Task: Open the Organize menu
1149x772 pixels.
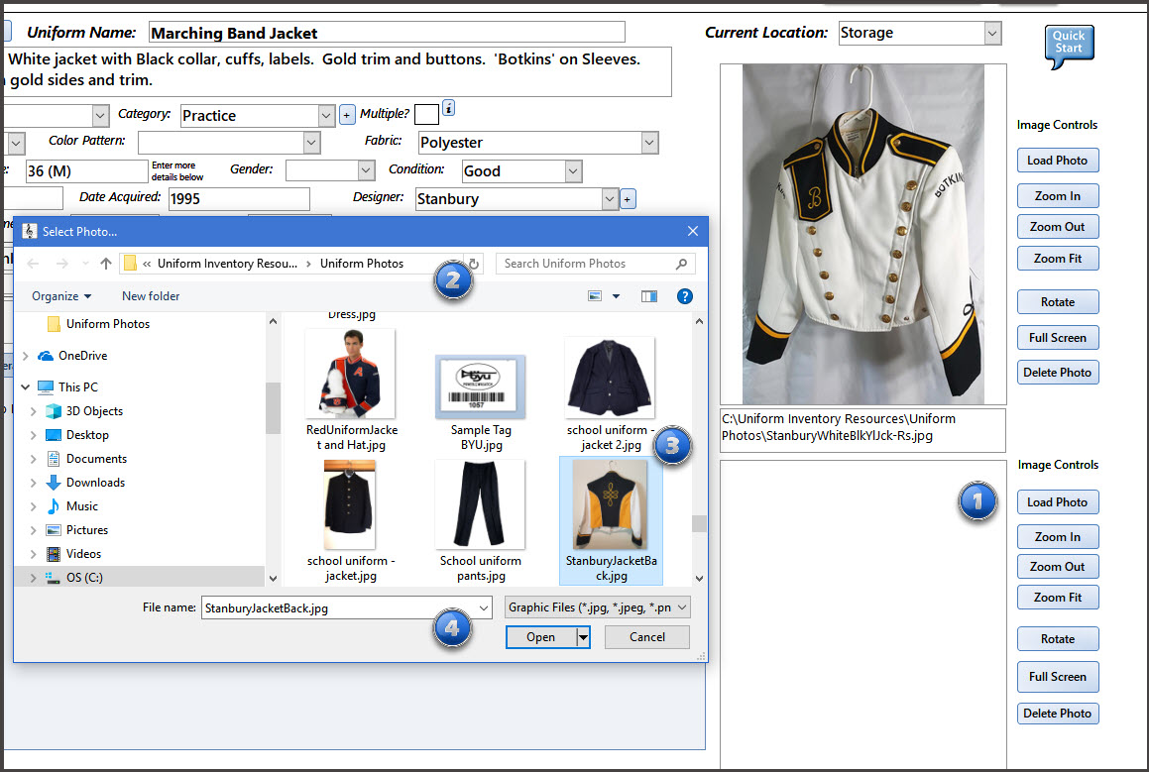Action: click(60, 296)
